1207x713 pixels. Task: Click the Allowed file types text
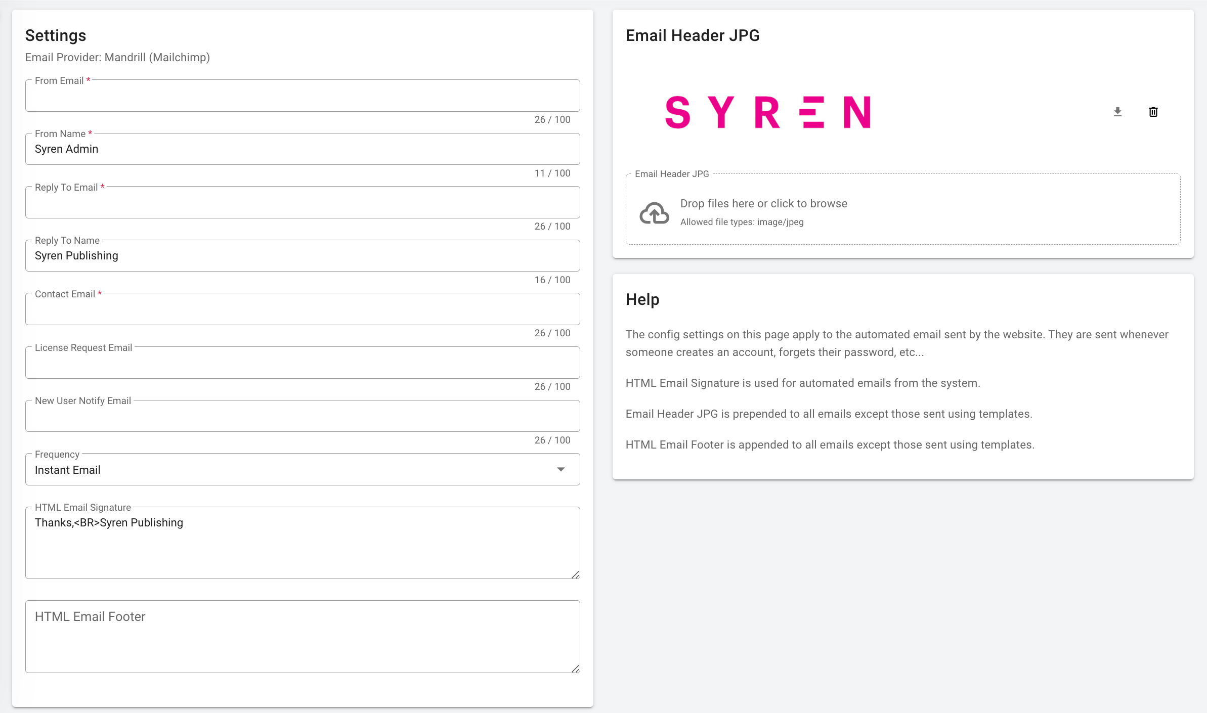coord(742,222)
